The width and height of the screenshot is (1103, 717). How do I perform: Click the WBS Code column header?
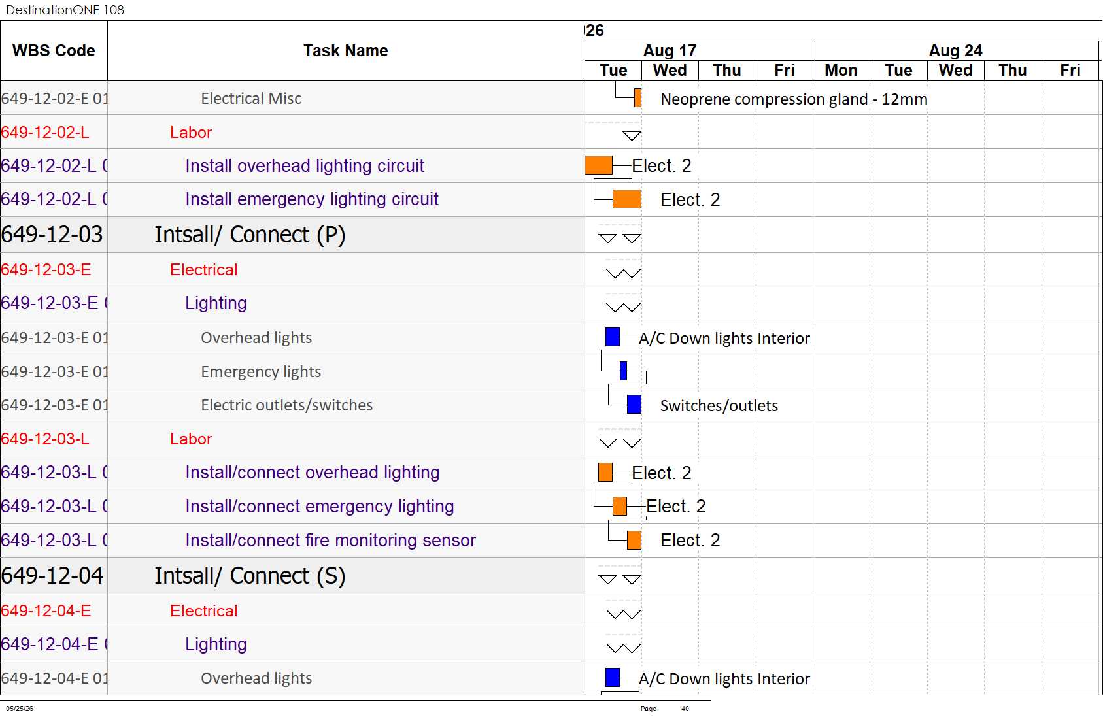tap(54, 50)
